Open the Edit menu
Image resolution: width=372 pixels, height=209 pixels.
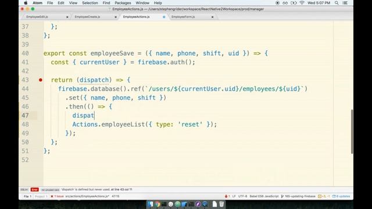pyautogui.click(x=61, y=3)
